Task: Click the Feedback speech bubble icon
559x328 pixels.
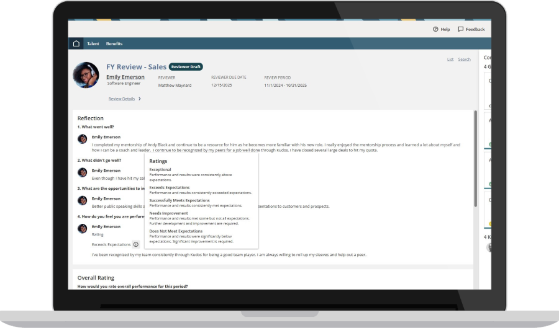Action: pos(461,29)
